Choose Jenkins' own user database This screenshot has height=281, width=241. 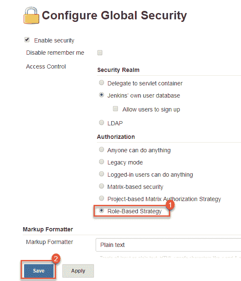[102, 95]
